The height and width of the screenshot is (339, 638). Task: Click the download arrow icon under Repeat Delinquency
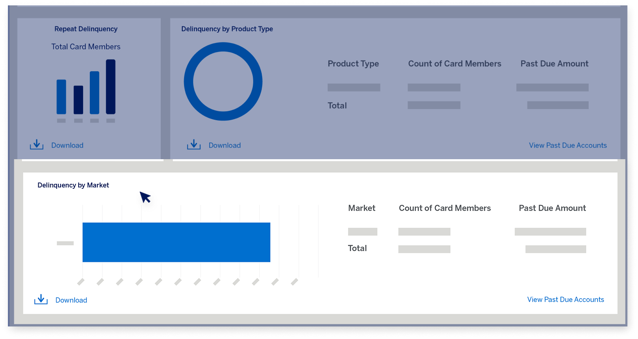pyautogui.click(x=36, y=145)
